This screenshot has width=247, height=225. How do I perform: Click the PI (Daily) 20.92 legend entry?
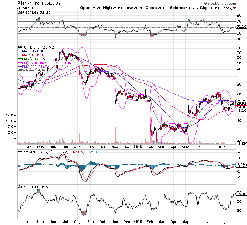point(38,47)
